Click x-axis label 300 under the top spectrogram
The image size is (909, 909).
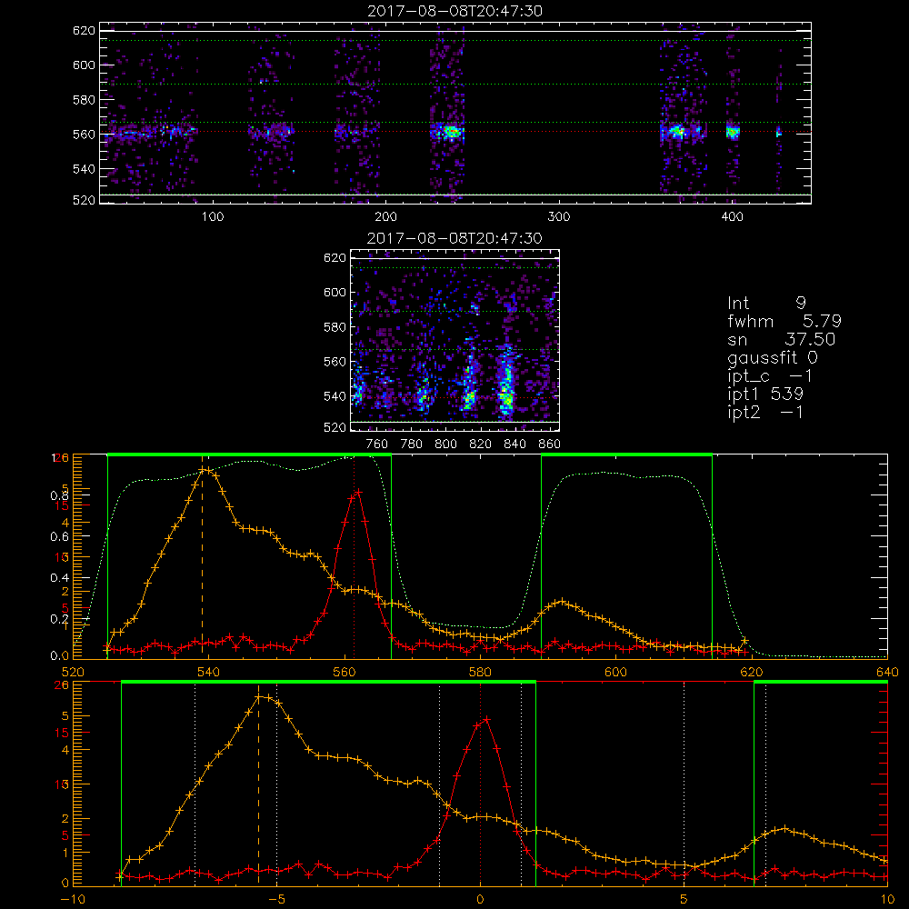pos(559,217)
